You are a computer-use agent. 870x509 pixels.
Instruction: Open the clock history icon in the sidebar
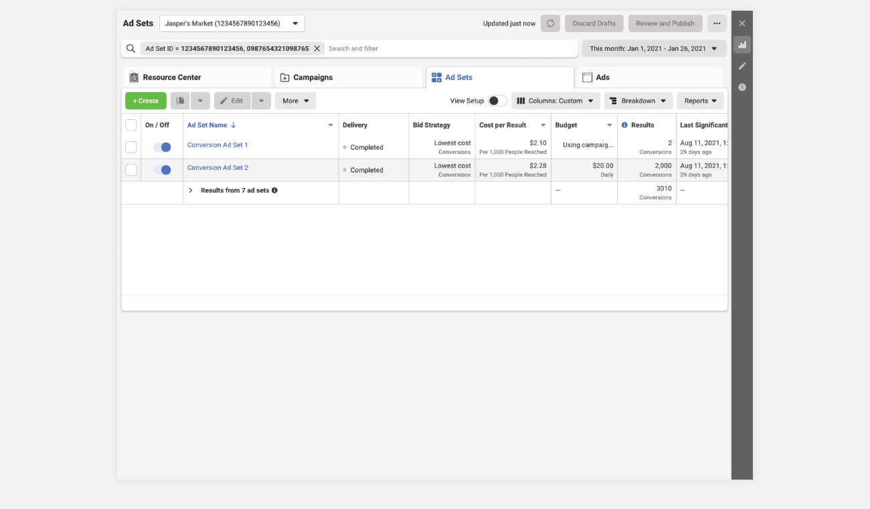click(742, 88)
